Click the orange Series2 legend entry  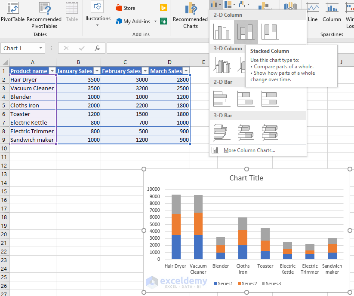pos(247,284)
